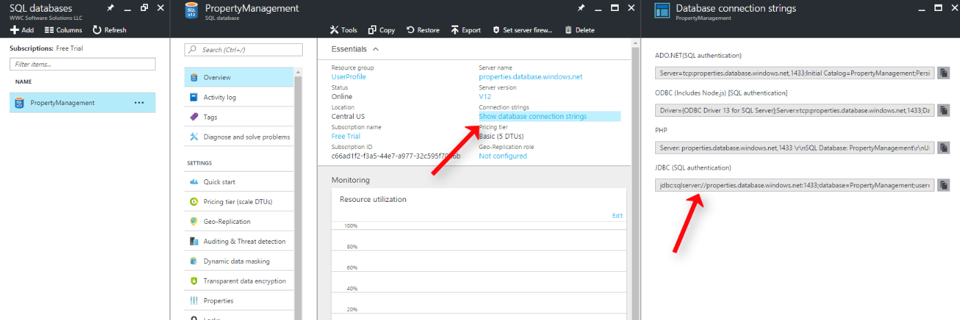Click Edit on Resource utilization chart
960x320 pixels.
click(x=617, y=216)
